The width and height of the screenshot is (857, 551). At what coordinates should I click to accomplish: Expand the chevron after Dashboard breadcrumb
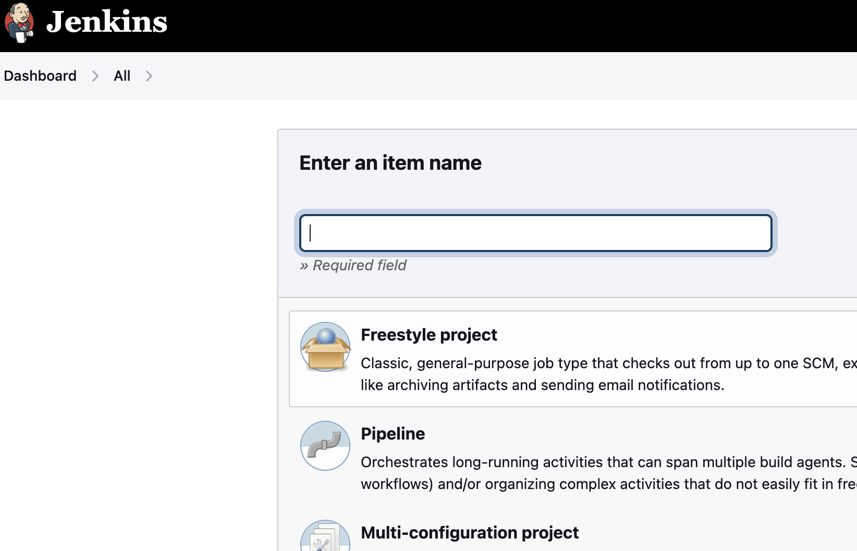pyautogui.click(x=95, y=76)
